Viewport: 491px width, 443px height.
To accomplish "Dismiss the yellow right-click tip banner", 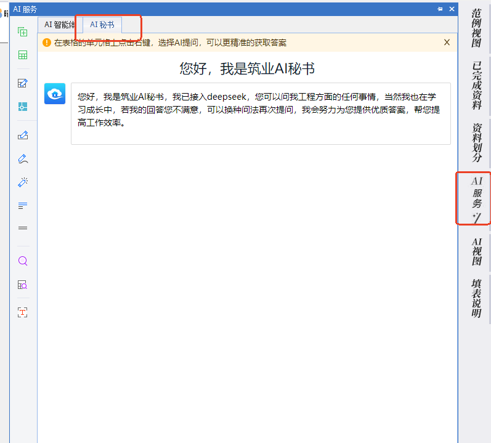I will [447, 43].
